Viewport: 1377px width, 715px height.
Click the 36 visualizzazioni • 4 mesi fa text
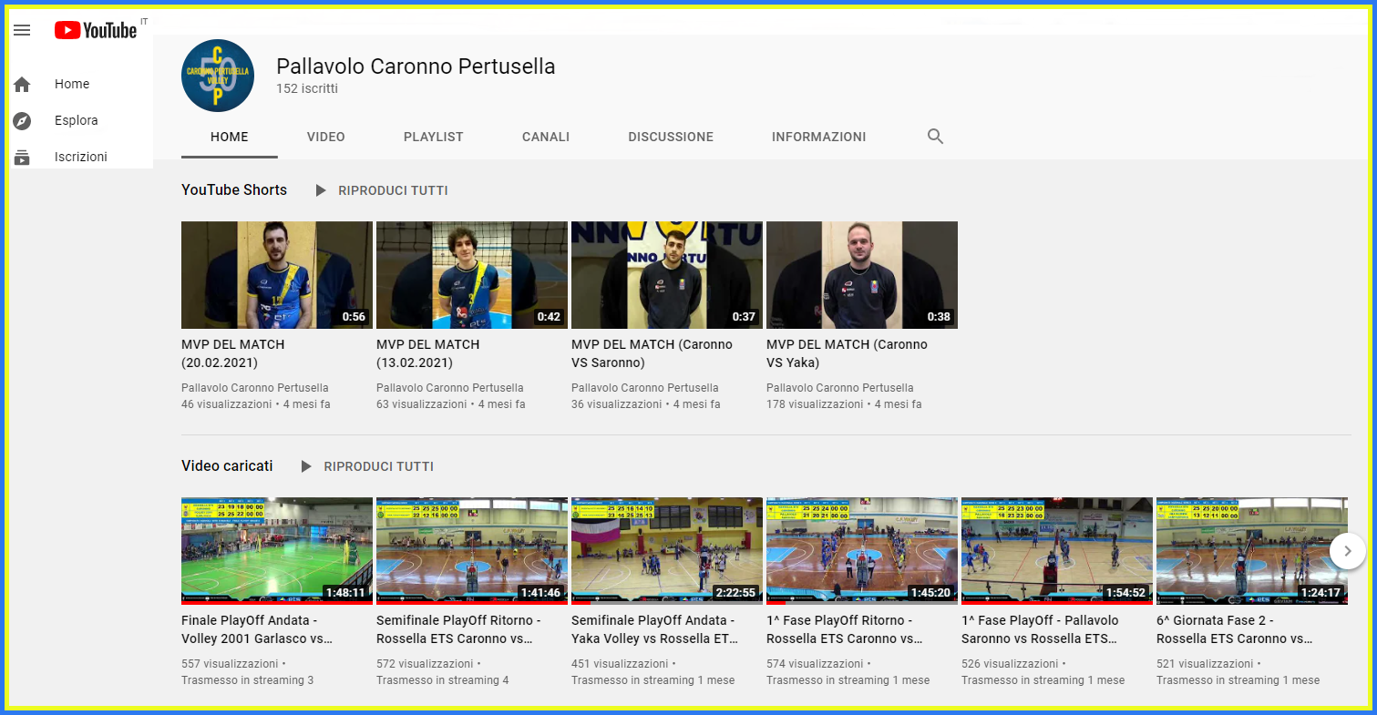coord(646,404)
